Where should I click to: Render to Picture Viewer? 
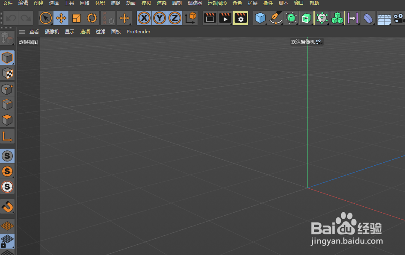coord(225,18)
